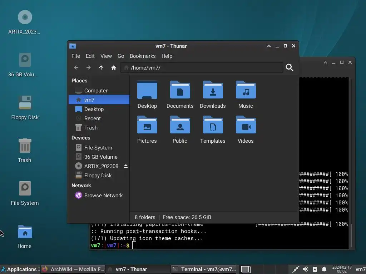Open 36 GB Volume in sidebar
The image size is (366, 274).
click(x=99, y=157)
